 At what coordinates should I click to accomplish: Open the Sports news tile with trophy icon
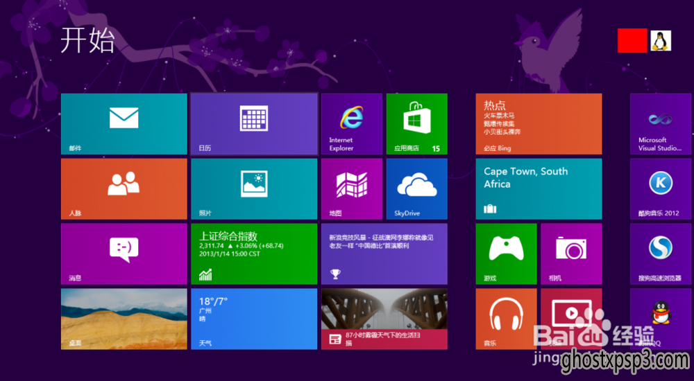[x=384, y=254]
